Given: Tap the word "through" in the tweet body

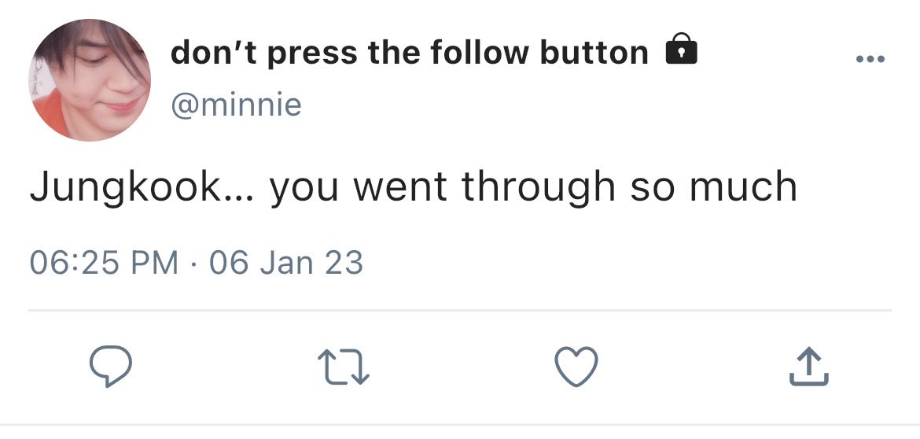Looking at the screenshot, I should point(538,188).
